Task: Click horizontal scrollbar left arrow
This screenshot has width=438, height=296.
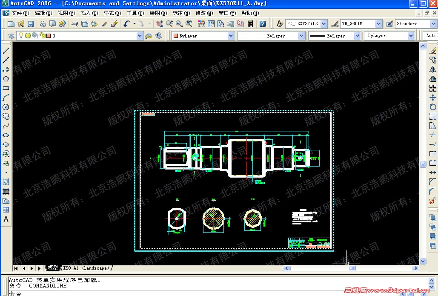Action: pos(287,268)
